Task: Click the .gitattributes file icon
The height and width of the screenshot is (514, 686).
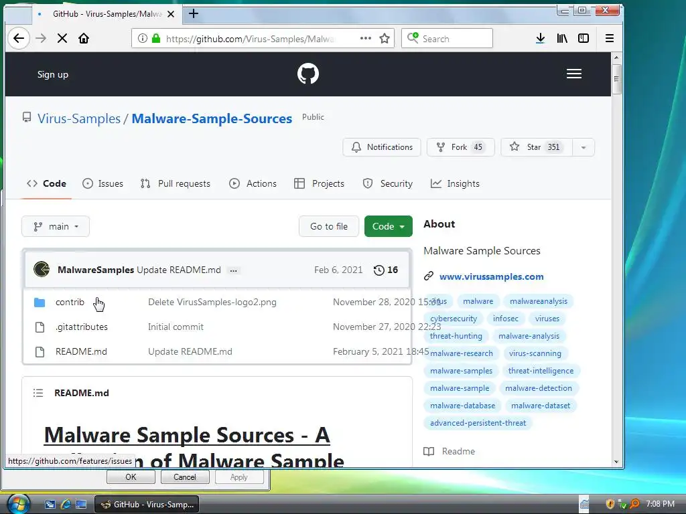Action: [40, 327]
